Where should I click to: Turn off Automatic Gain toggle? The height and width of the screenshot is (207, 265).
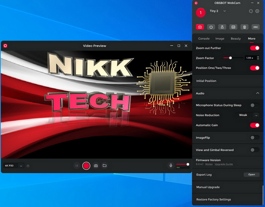[255, 125]
